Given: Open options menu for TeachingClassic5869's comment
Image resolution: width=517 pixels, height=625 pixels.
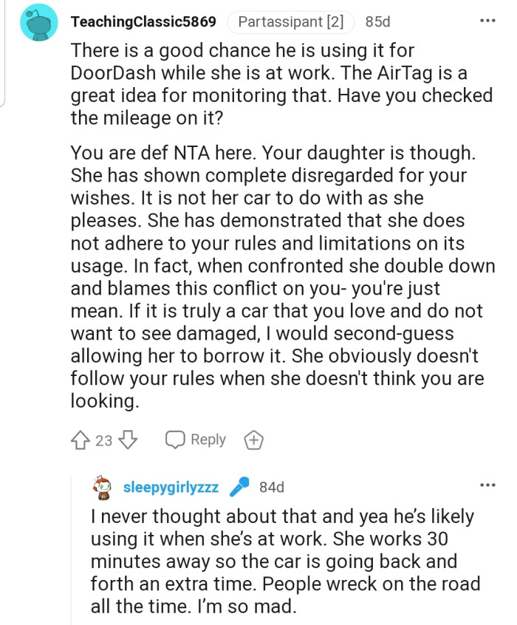Looking at the screenshot, I should tap(487, 21).
